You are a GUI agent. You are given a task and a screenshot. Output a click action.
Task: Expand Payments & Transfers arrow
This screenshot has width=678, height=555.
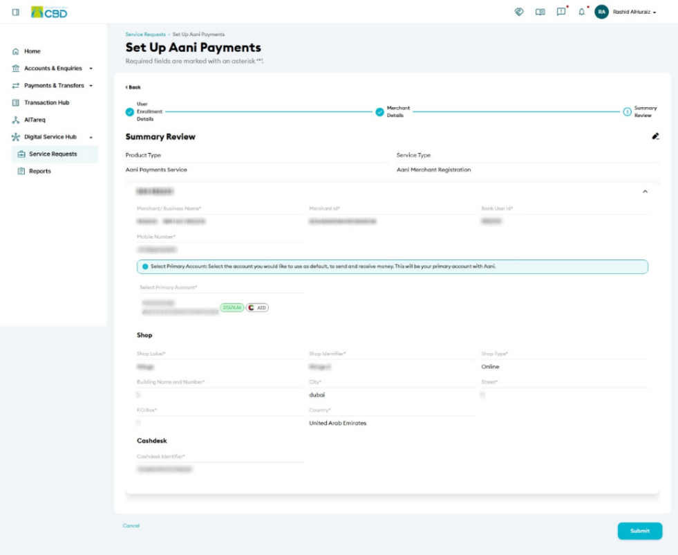[91, 86]
